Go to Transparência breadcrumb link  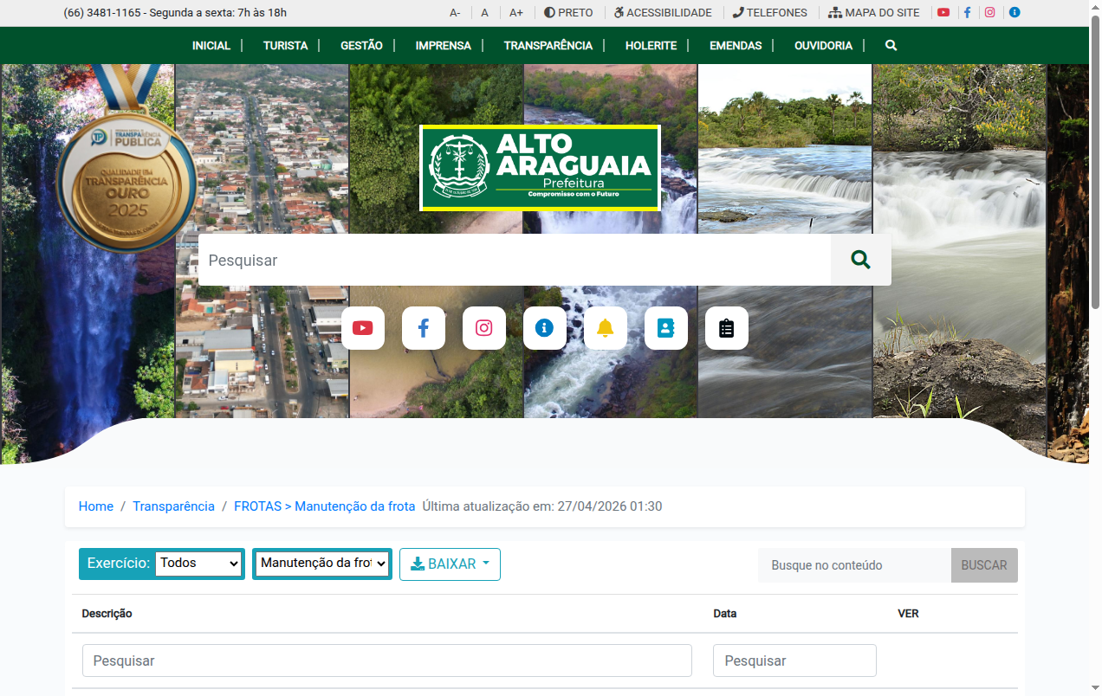point(173,506)
